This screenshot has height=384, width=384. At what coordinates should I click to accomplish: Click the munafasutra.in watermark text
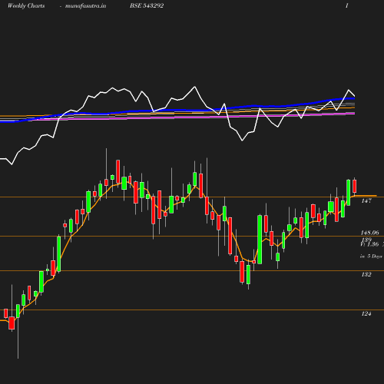click(85, 6)
